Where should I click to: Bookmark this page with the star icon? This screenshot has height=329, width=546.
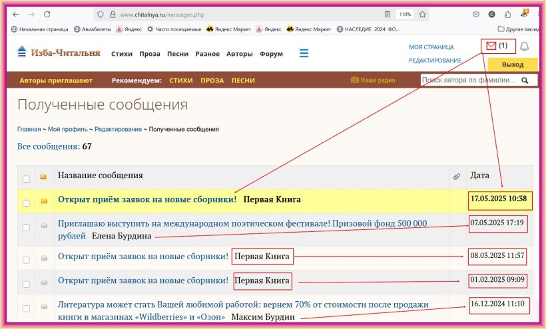coord(422,14)
